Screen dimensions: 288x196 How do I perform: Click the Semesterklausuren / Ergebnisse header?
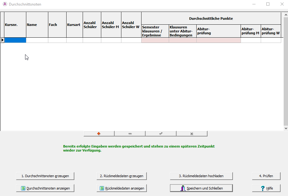tap(155, 31)
